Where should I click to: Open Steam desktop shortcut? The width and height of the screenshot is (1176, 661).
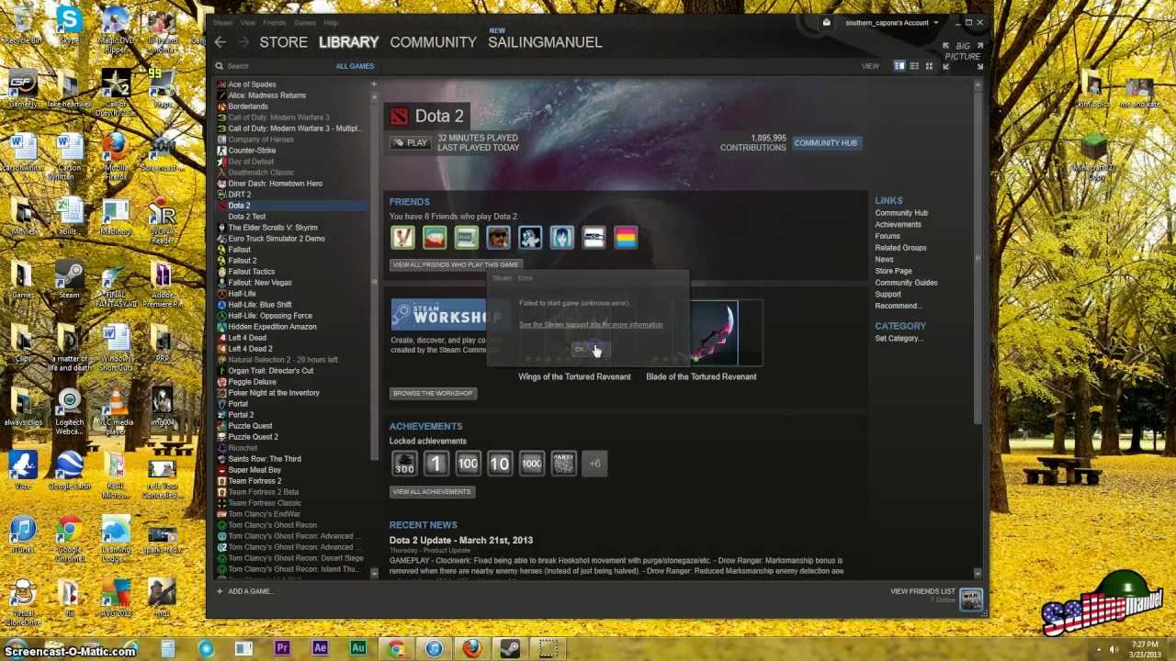pyautogui.click(x=69, y=279)
